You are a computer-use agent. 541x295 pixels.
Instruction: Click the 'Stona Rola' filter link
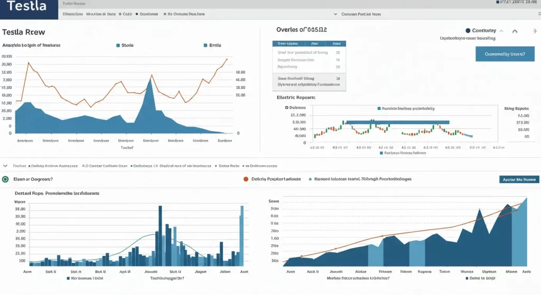click(x=229, y=166)
